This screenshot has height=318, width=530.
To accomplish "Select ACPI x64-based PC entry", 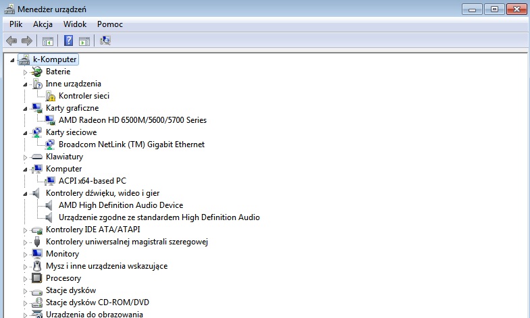I will (92, 181).
